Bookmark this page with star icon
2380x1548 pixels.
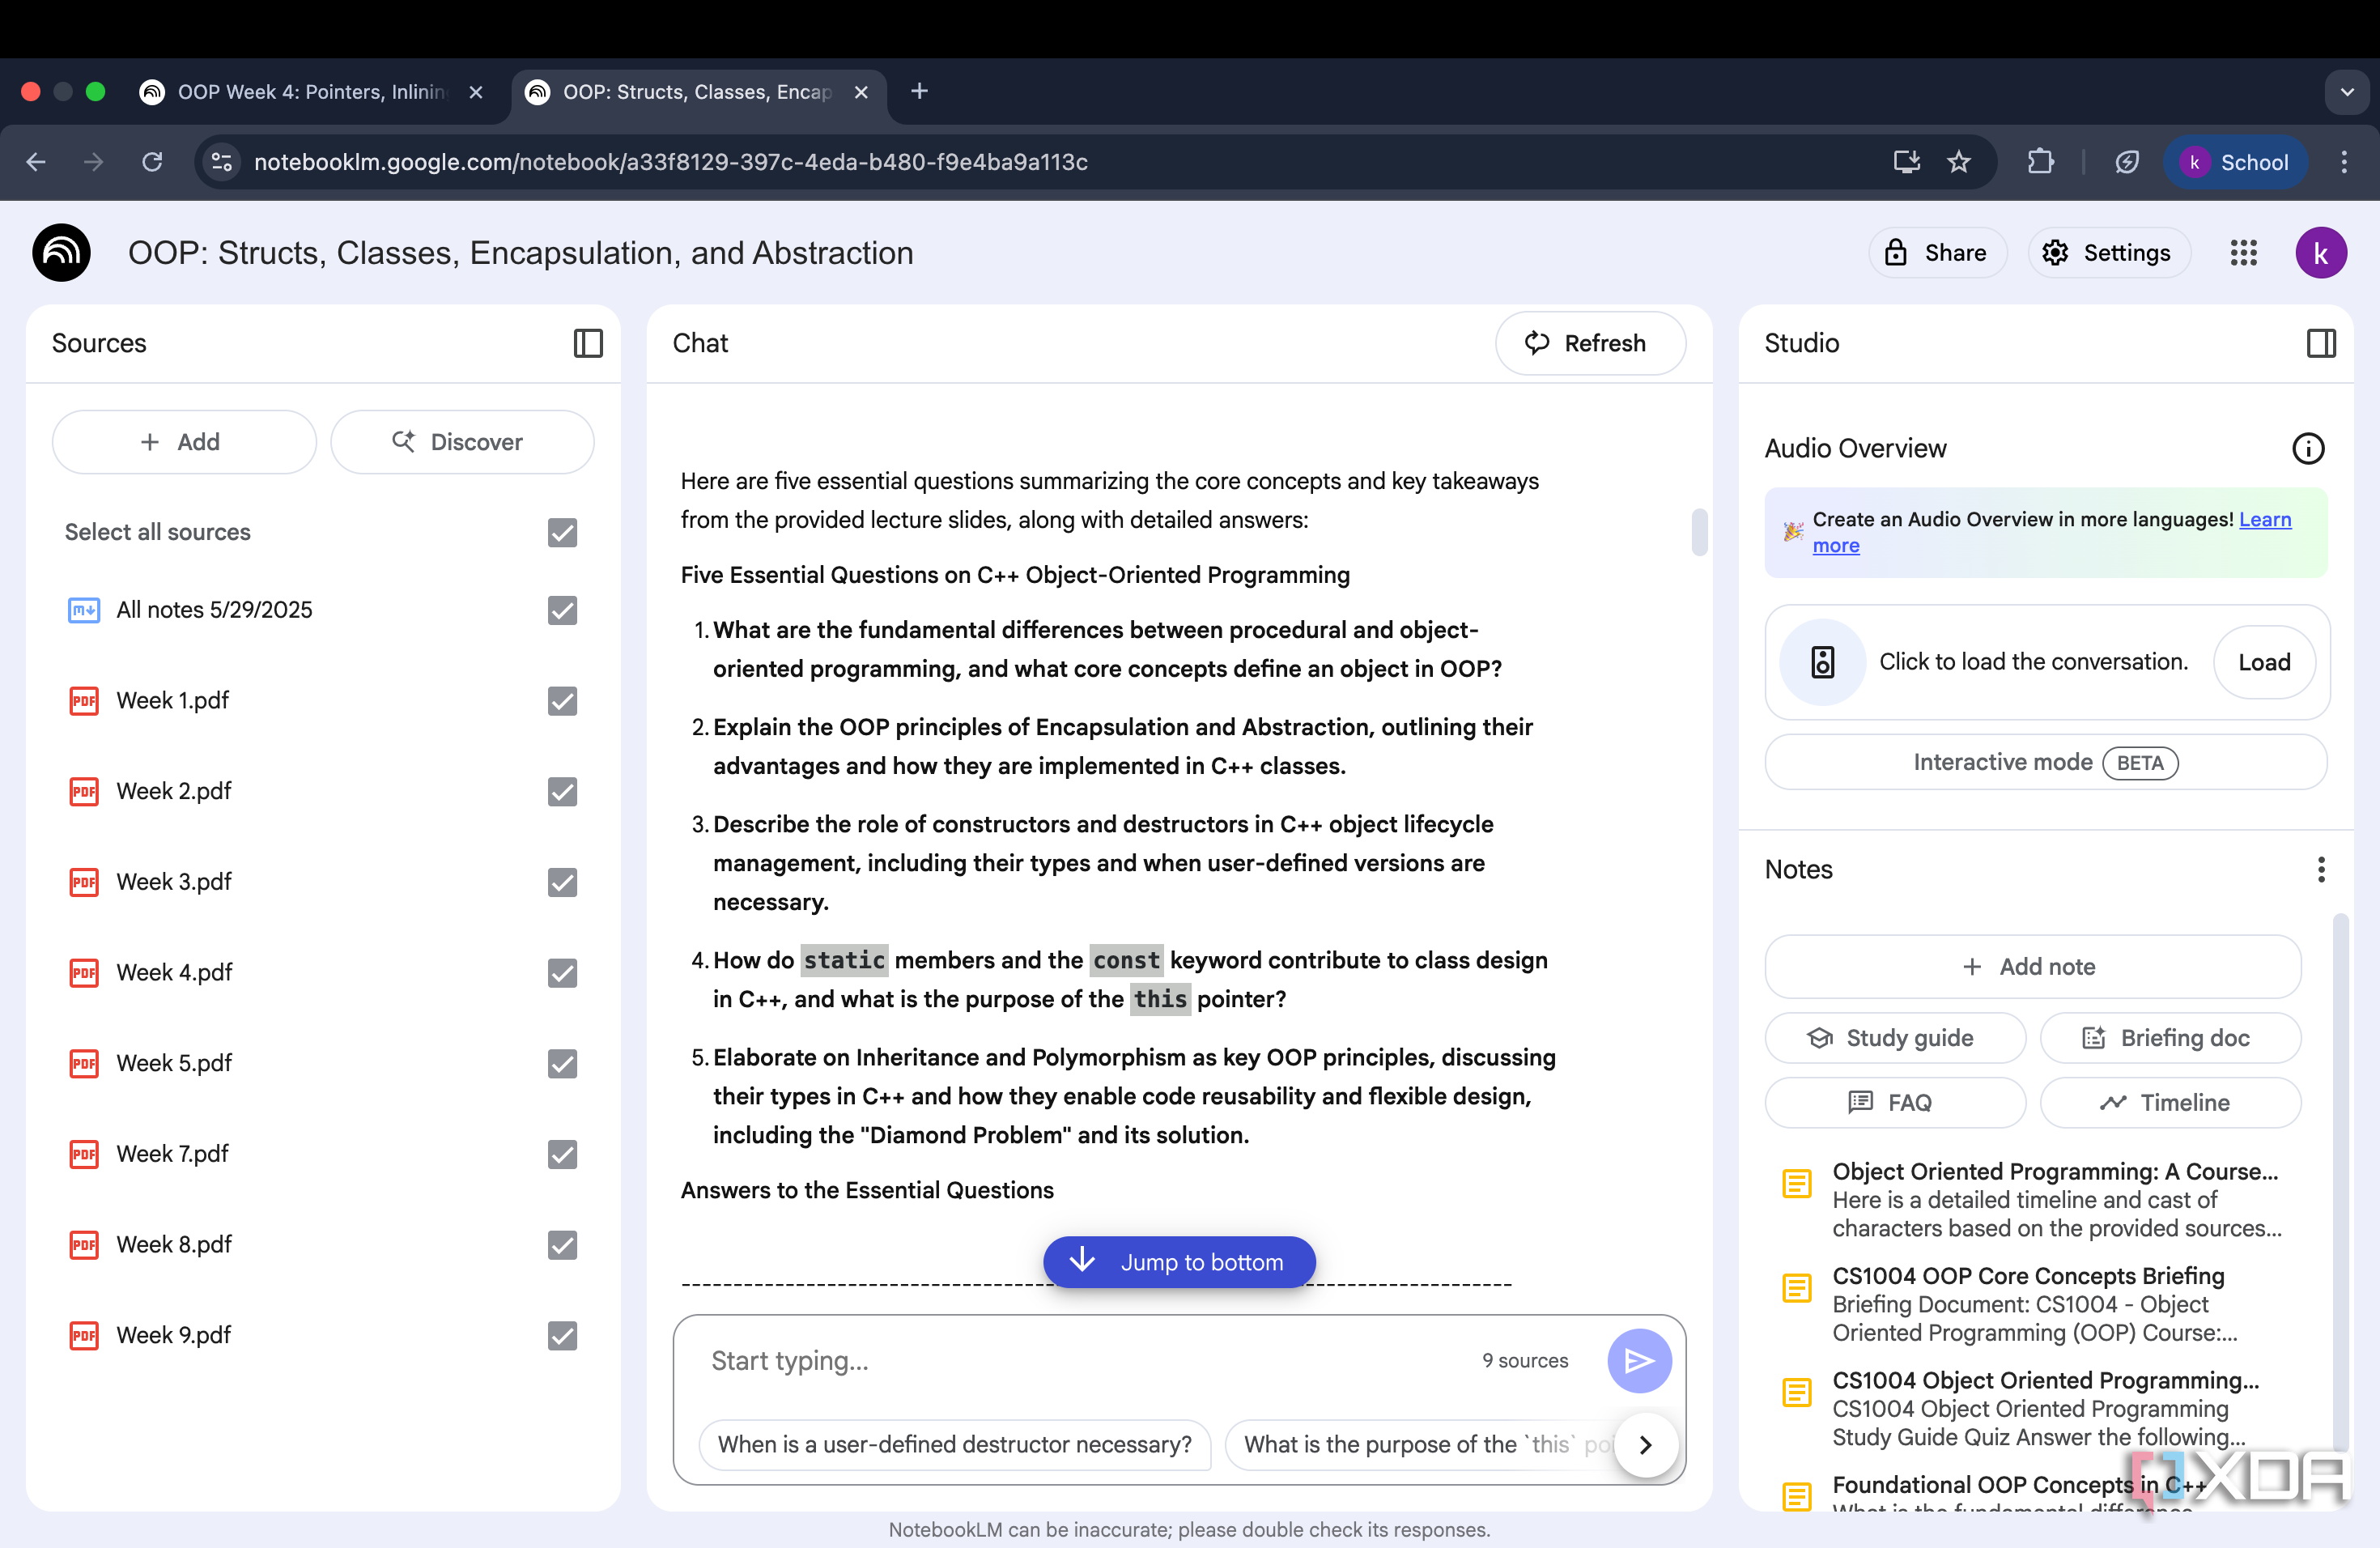point(1958,162)
